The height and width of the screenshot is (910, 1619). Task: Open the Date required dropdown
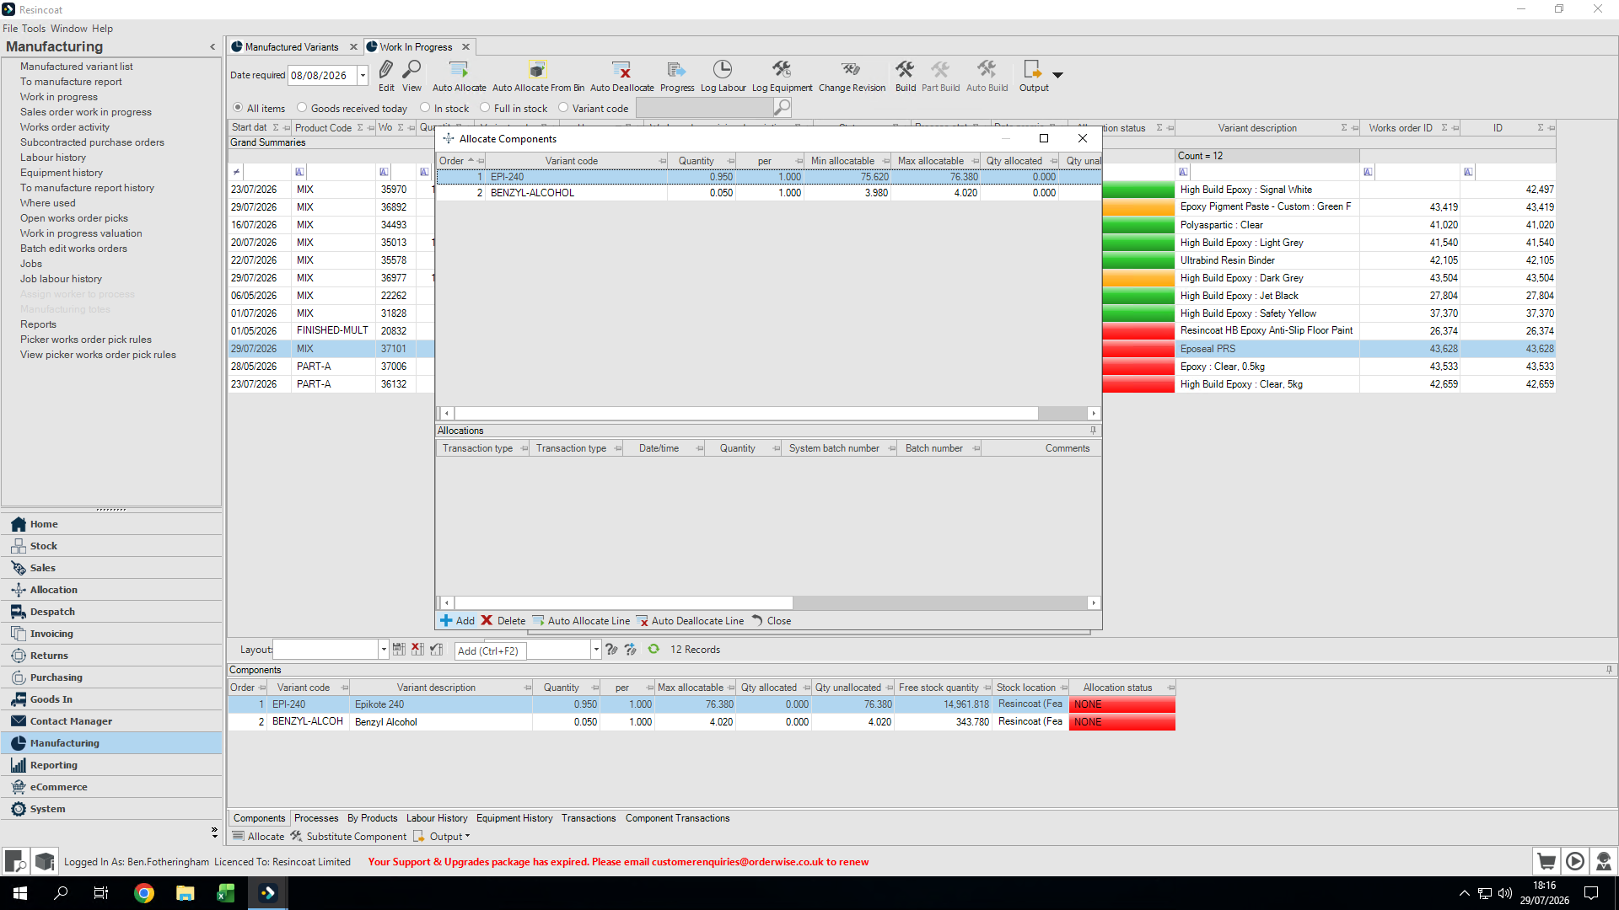pos(363,75)
